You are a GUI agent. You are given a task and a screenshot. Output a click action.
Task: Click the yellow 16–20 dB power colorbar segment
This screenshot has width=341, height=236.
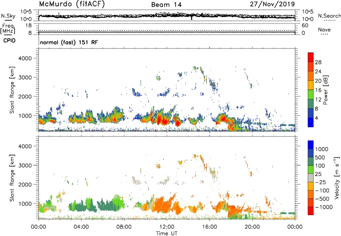point(311,85)
